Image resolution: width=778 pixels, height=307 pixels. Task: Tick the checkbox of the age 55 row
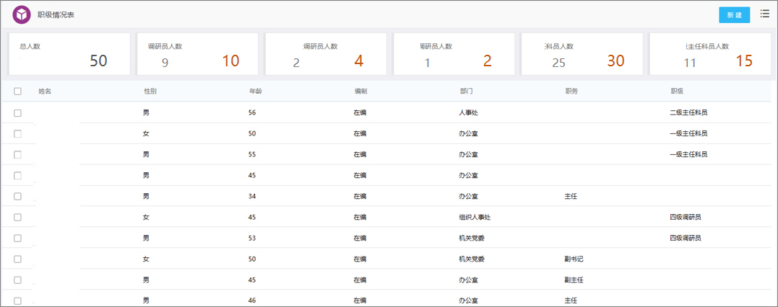click(x=17, y=154)
